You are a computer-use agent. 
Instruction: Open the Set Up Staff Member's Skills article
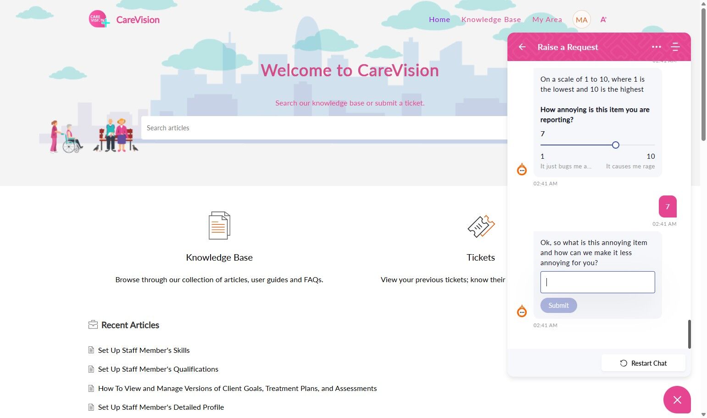tap(144, 350)
